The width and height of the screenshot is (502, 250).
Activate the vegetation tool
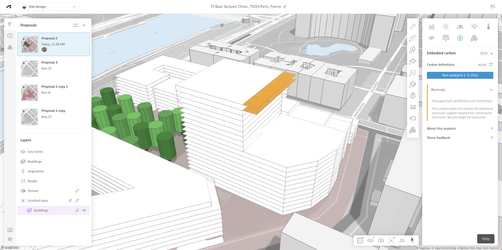(x=412, y=49)
